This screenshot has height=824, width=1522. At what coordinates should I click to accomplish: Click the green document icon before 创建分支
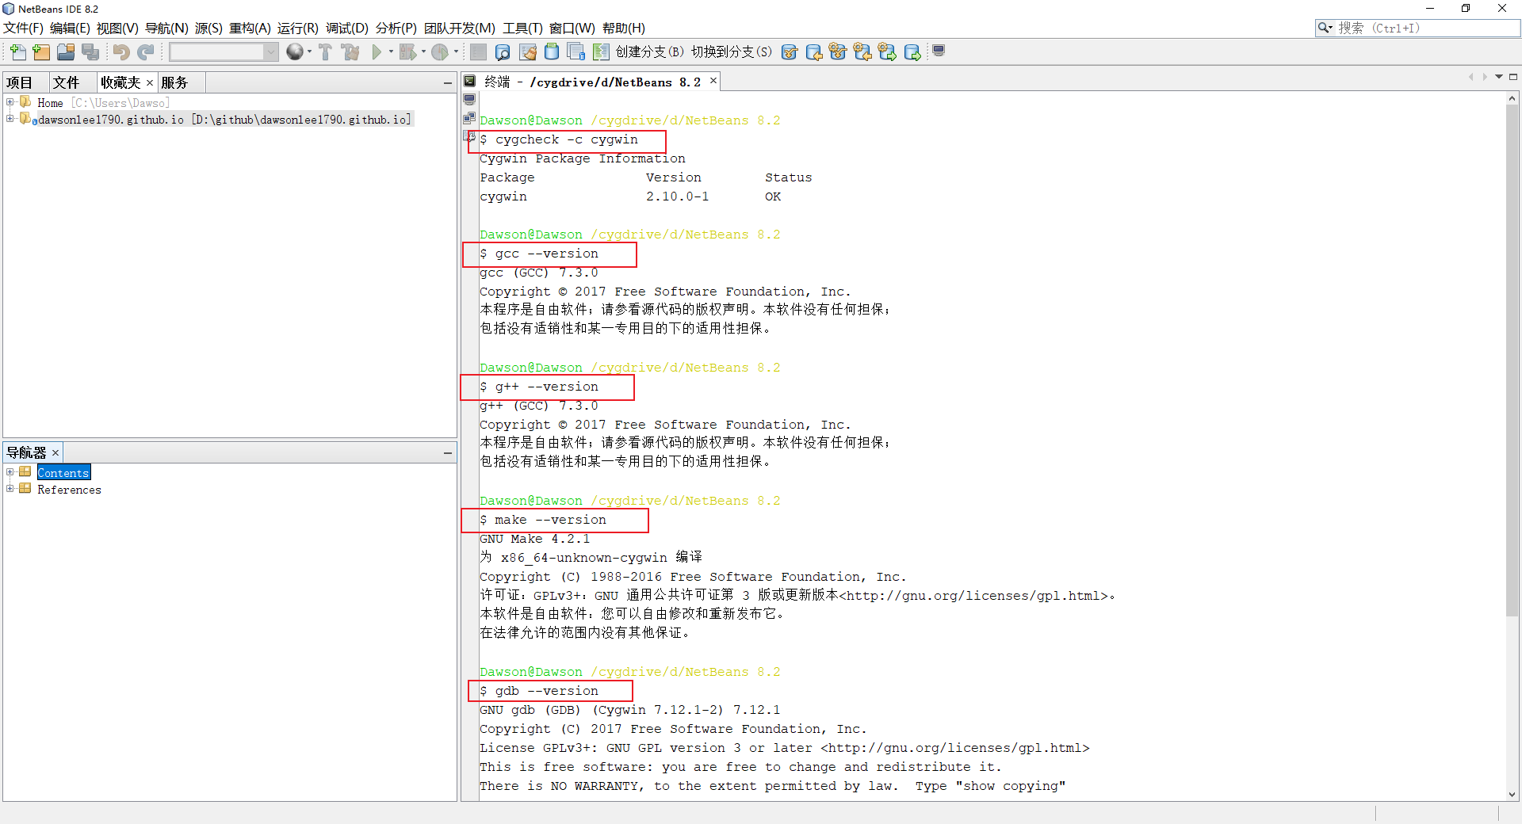click(x=601, y=52)
